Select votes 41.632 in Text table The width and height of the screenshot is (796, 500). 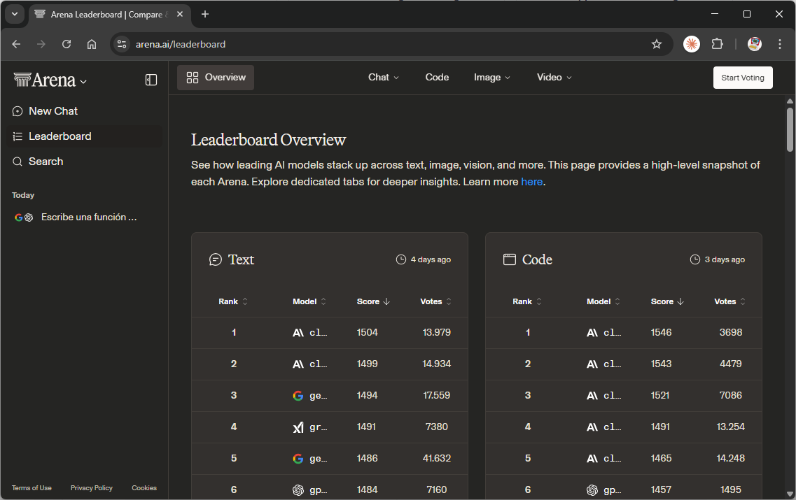click(437, 459)
